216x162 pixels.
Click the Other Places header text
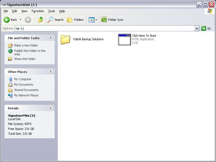click(17, 72)
